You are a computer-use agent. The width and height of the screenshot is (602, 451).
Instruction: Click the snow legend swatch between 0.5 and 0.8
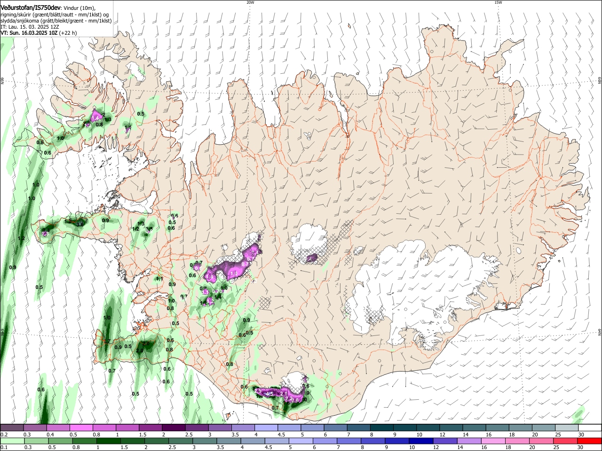point(81,428)
